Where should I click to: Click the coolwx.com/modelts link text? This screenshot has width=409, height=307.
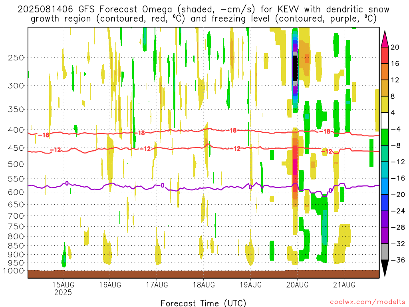(367, 302)
